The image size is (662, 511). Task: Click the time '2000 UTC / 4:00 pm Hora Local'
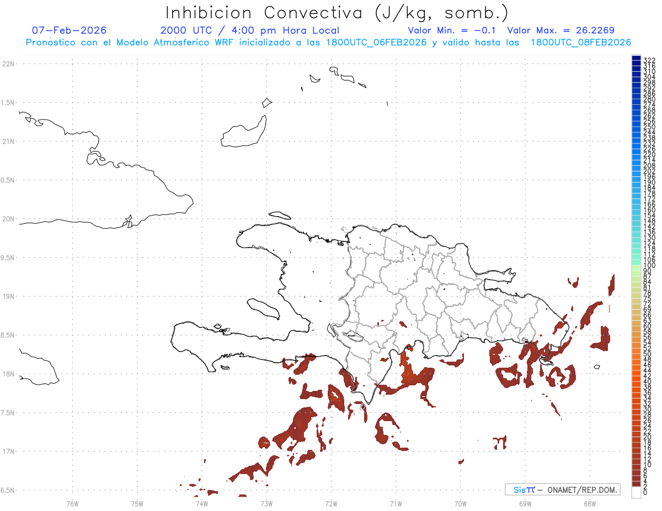click(250, 31)
